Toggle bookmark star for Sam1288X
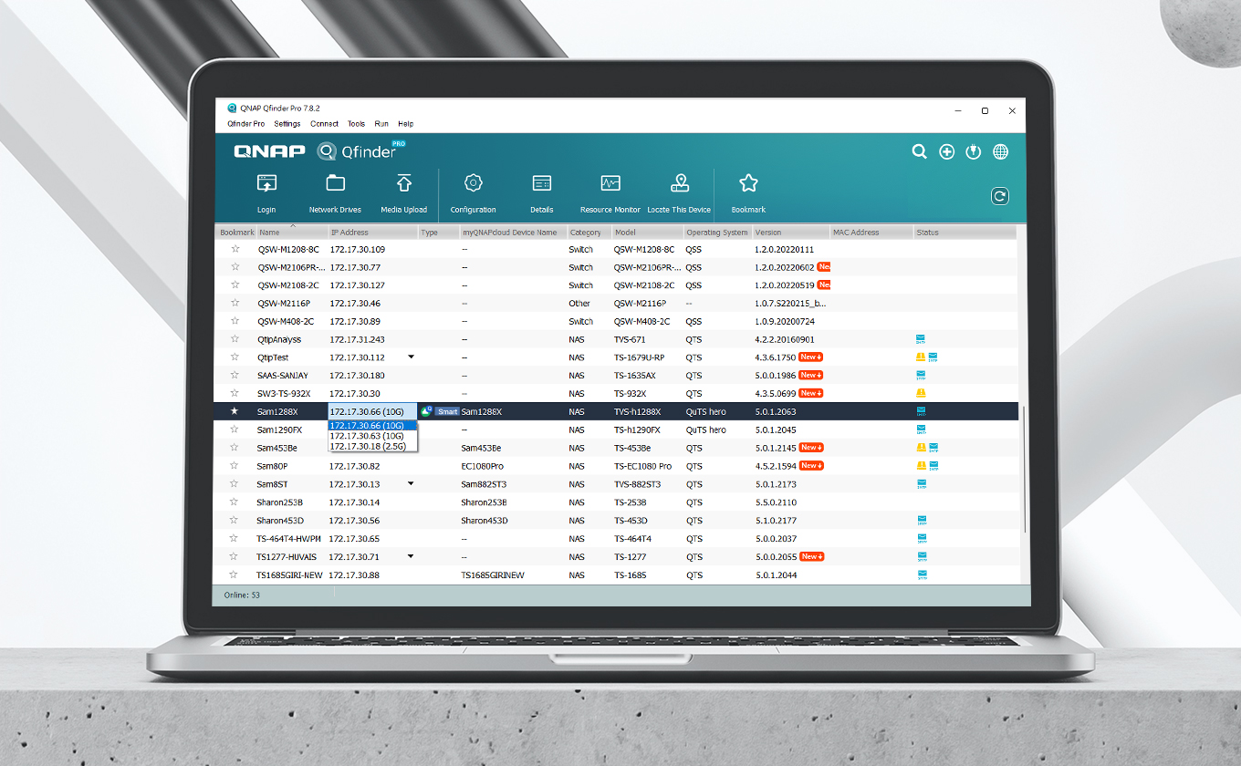This screenshot has width=1241, height=766. tap(235, 412)
